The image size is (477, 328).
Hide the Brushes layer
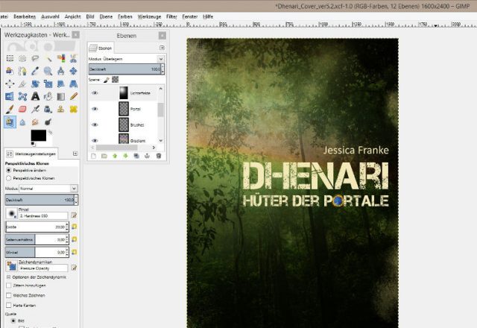tap(95, 124)
